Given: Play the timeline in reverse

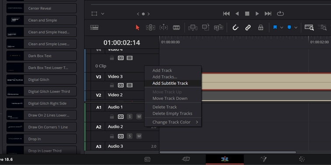Looking at the screenshot, I should (x=237, y=14).
